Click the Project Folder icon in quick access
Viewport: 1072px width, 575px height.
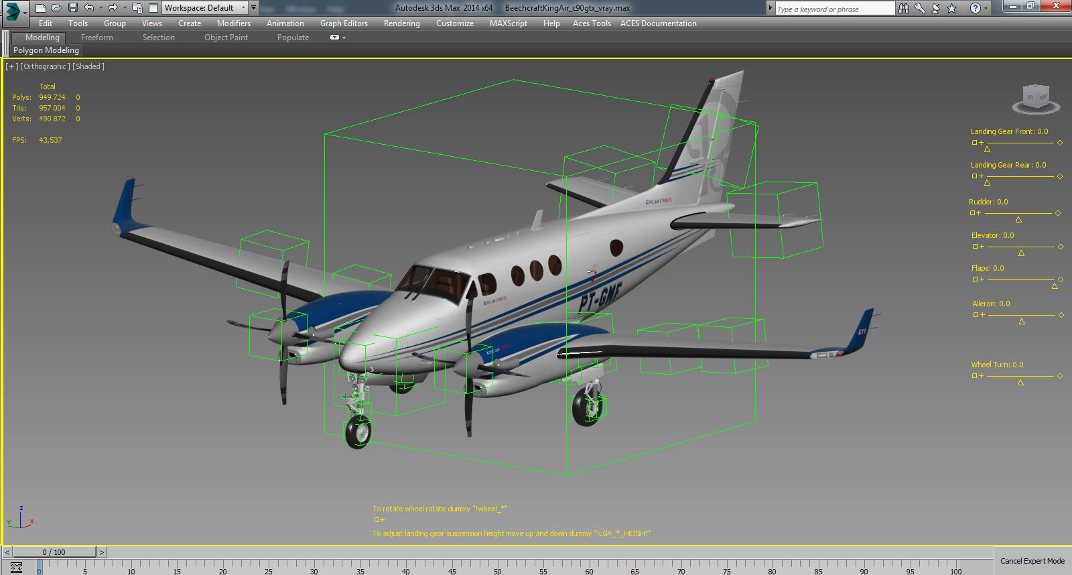137,8
